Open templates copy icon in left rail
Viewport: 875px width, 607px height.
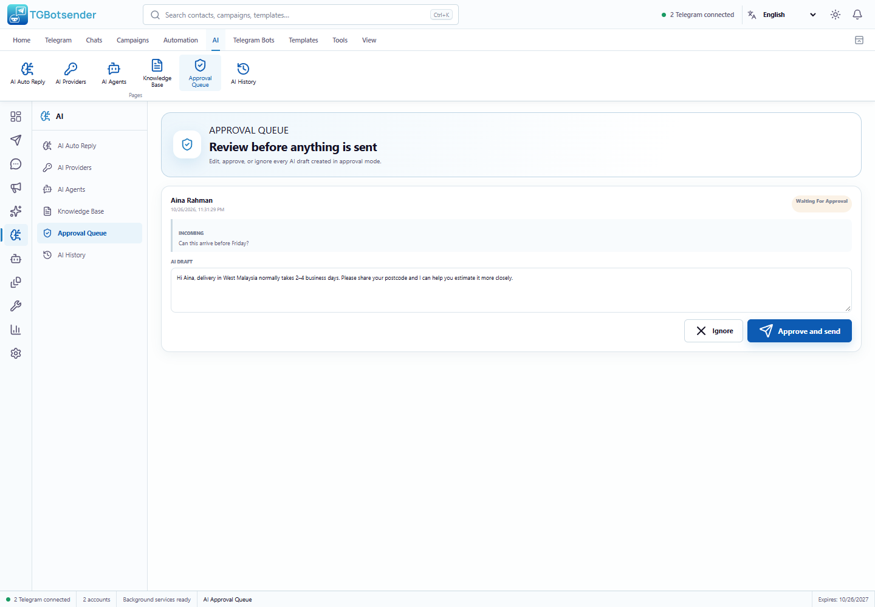pyautogui.click(x=16, y=282)
